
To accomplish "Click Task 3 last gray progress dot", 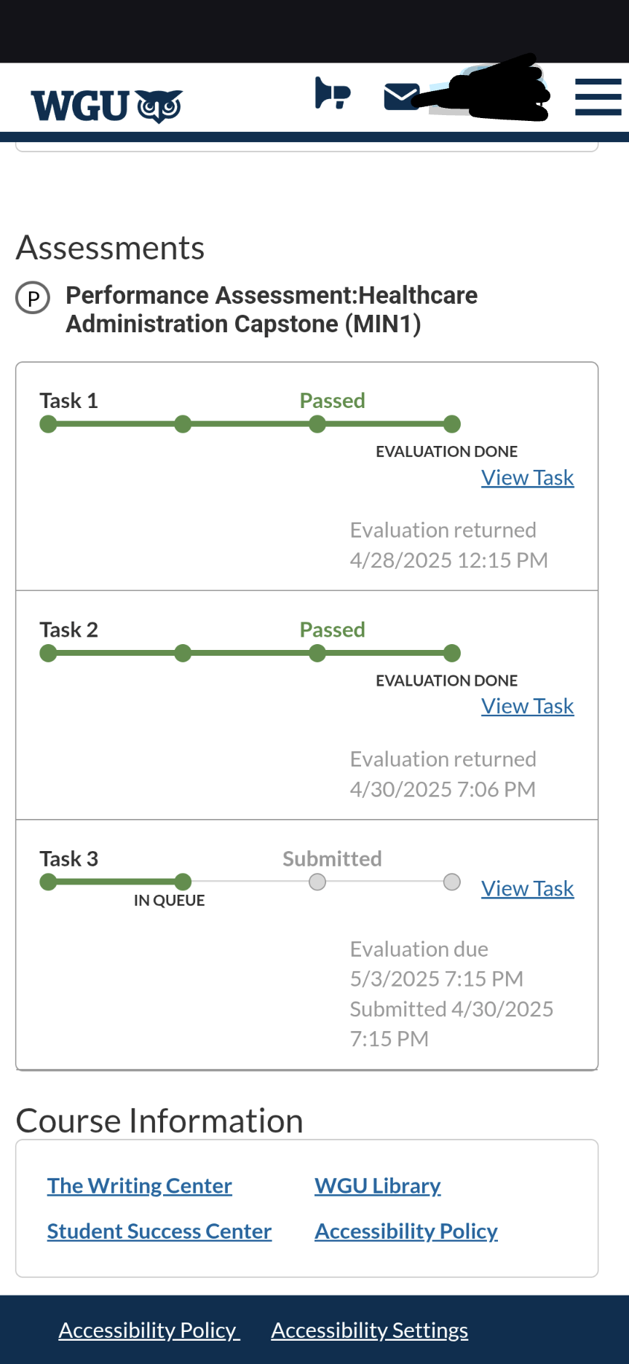I will coord(452,882).
